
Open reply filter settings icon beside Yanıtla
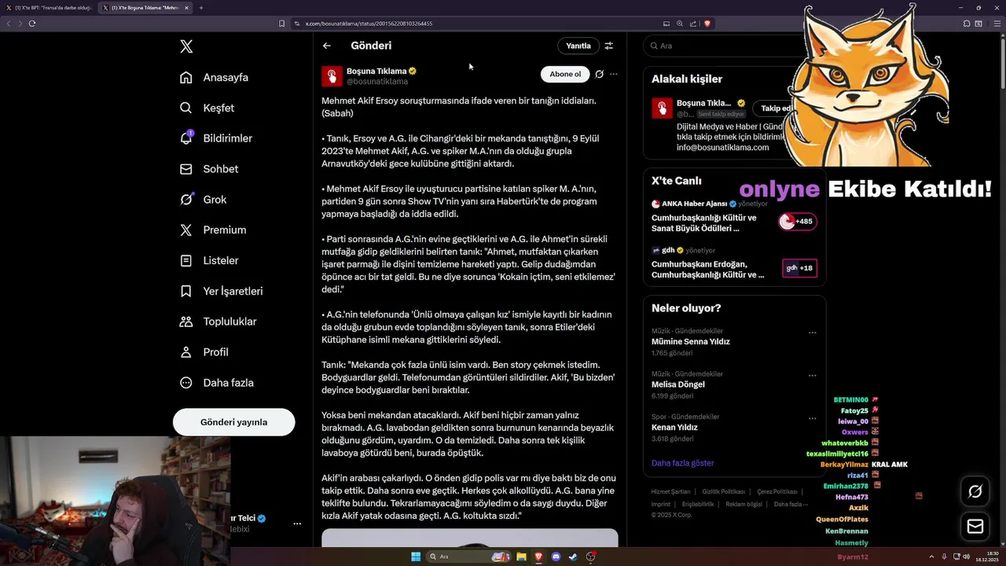coord(608,46)
